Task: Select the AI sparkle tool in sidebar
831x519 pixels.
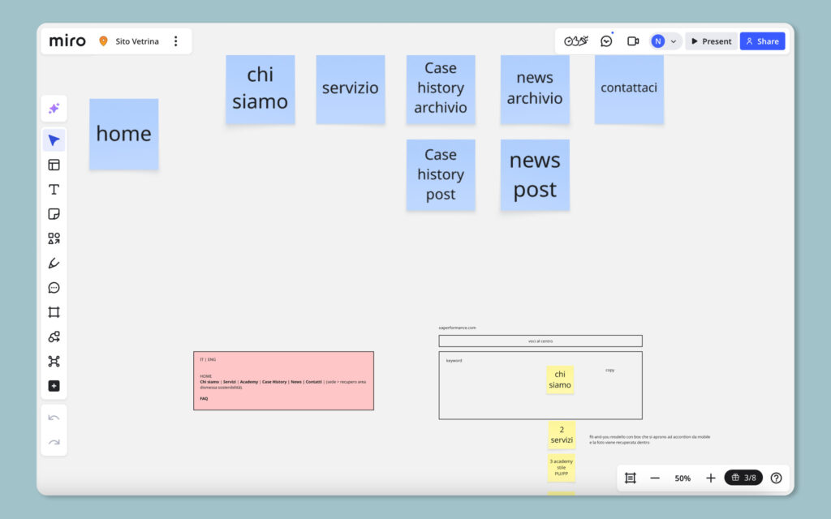Action: pos(54,109)
